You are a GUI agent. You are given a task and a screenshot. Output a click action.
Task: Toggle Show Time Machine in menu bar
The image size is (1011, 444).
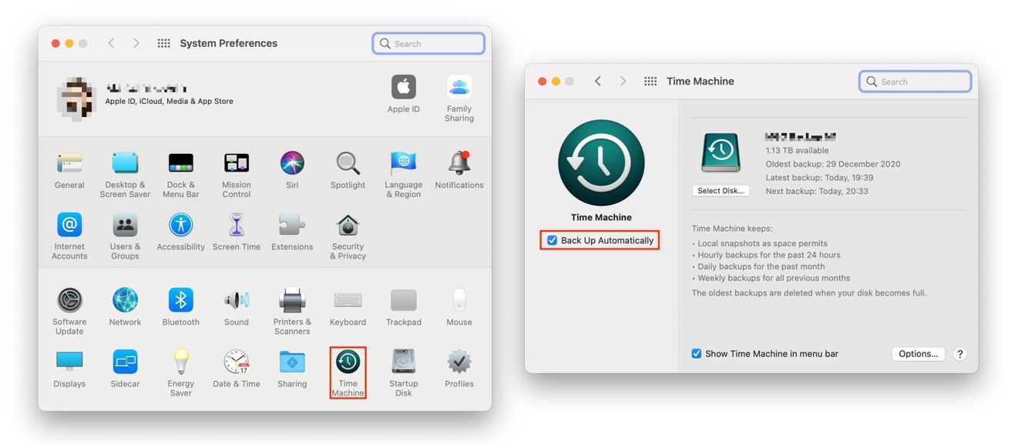point(697,354)
